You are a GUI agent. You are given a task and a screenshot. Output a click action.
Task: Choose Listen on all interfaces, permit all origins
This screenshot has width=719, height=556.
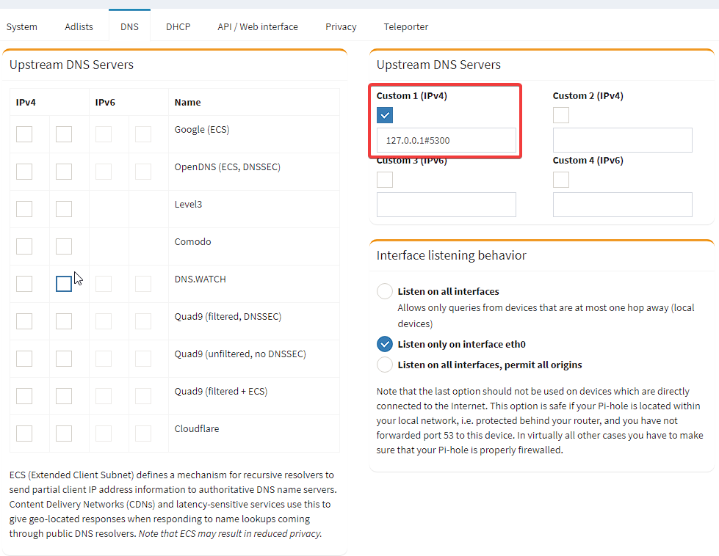385,365
